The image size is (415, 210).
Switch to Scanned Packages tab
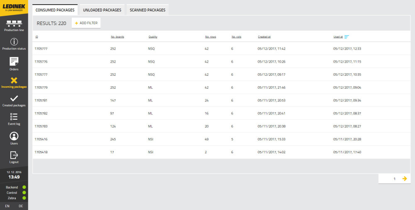147,10
